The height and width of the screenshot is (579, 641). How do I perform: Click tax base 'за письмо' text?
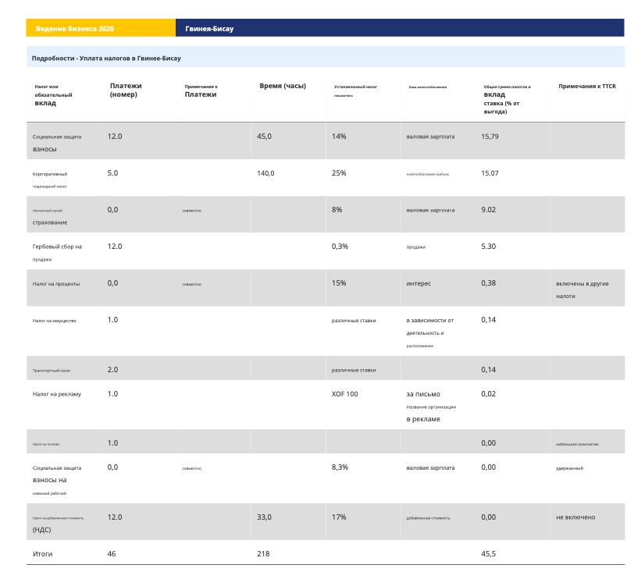[423, 394]
